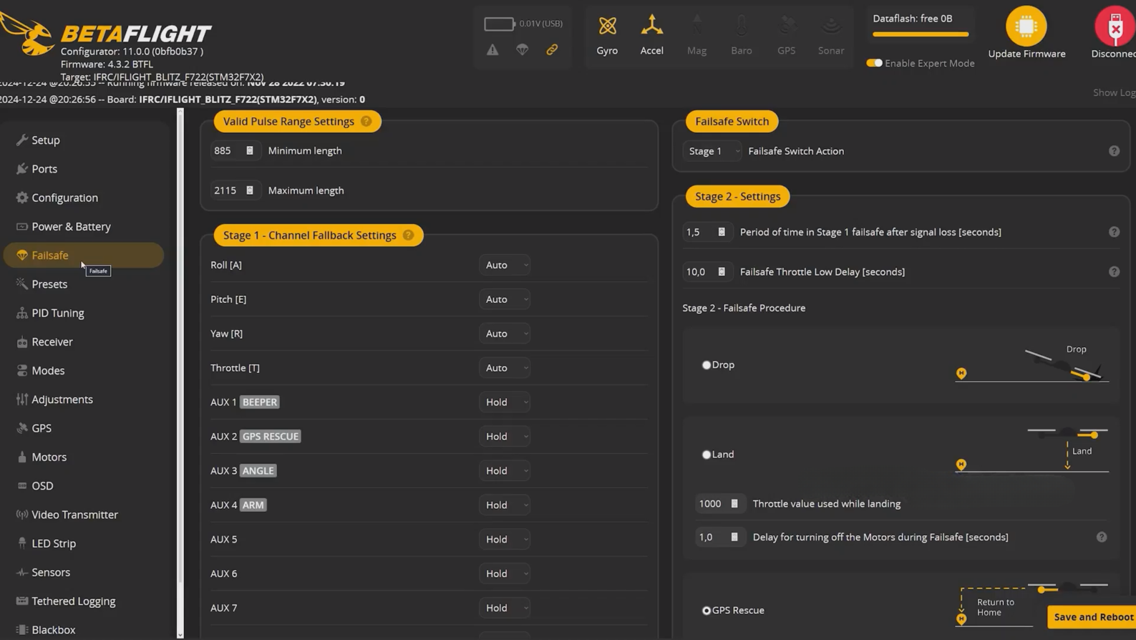Select the Land failsafe procedure
Image resolution: width=1136 pixels, height=640 pixels.
(707, 455)
